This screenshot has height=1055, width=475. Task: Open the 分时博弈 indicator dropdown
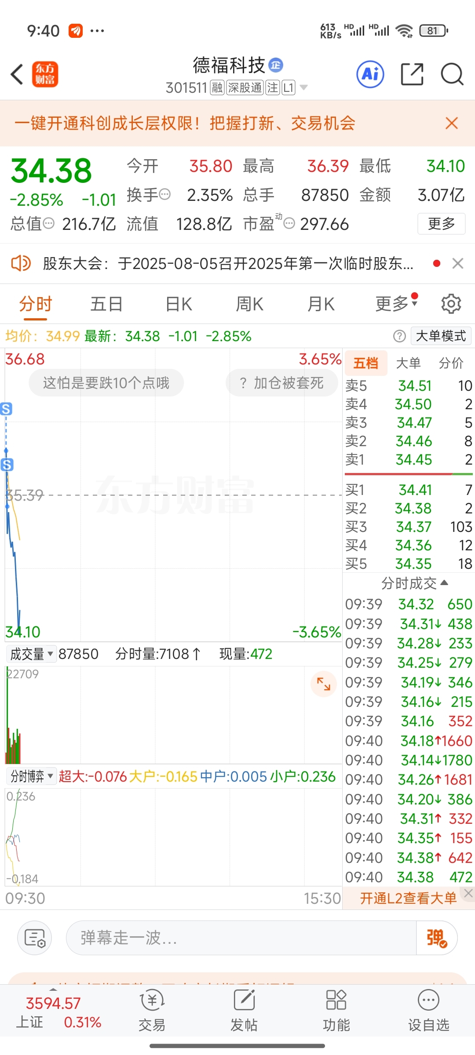pyautogui.click(x=31, y=776)
